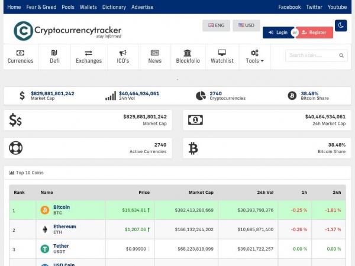This screenshot has height=266, width=355.
Task: Open the Blockfolio bank icon
Action: pyautogui.click(x=188, y=53)
